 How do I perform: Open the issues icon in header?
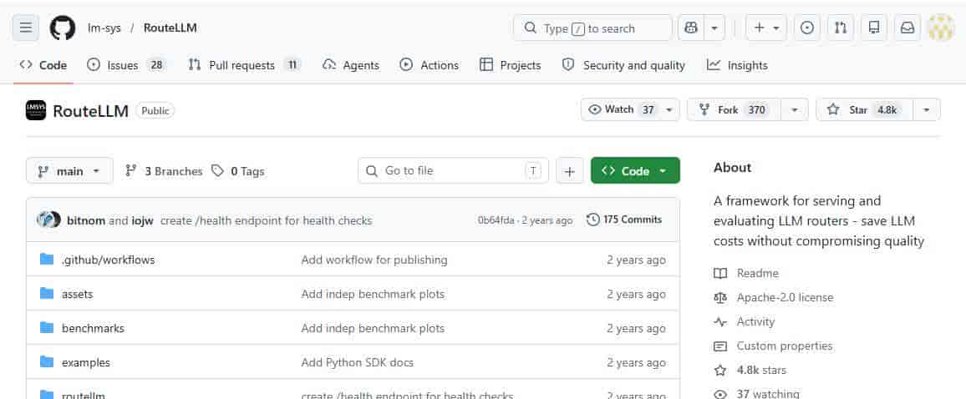click(x=806, y=28)
